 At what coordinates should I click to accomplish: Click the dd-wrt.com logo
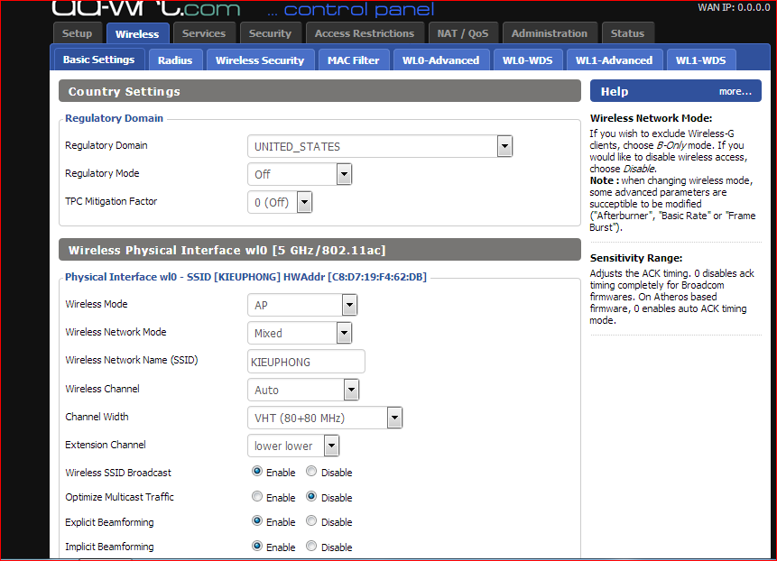[146, 9]
